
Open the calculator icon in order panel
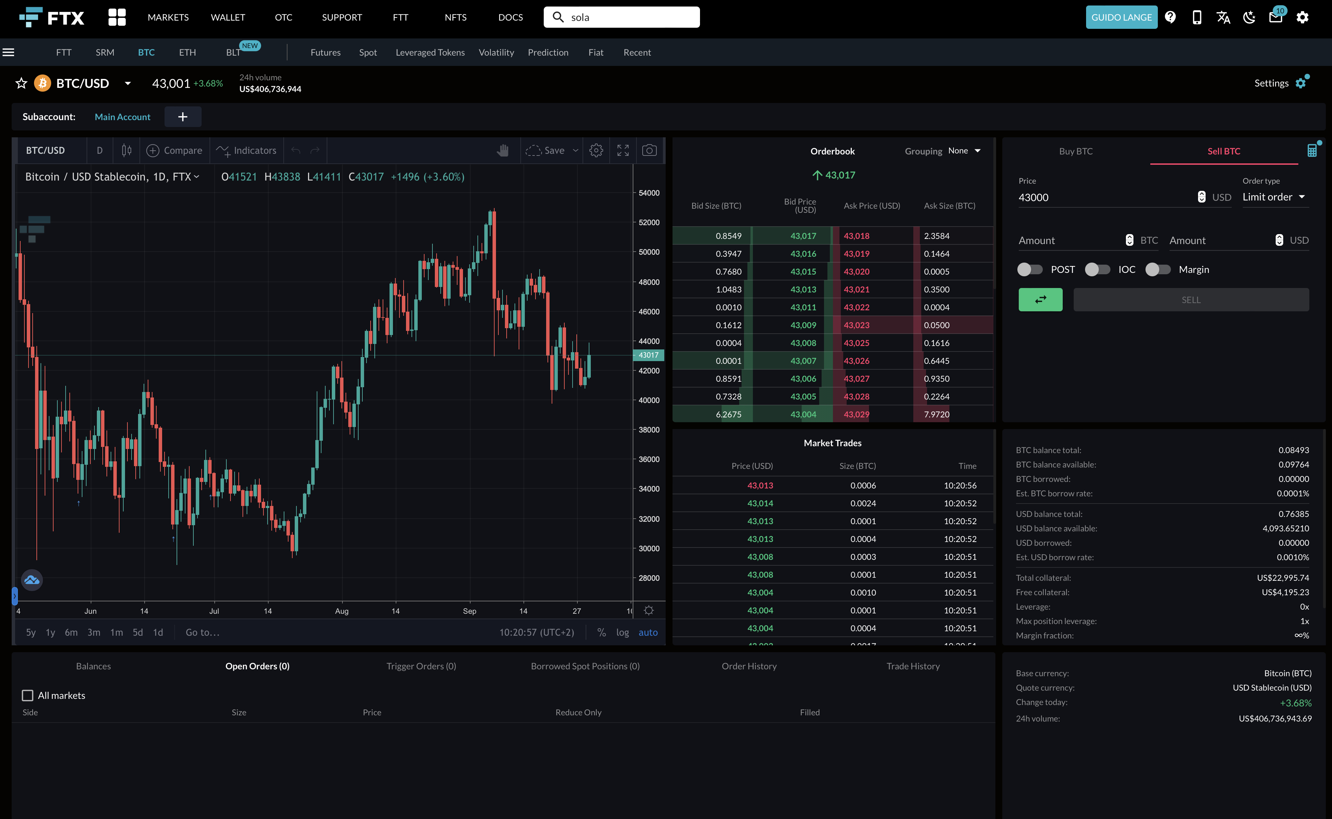click(x=1312, y=151)
